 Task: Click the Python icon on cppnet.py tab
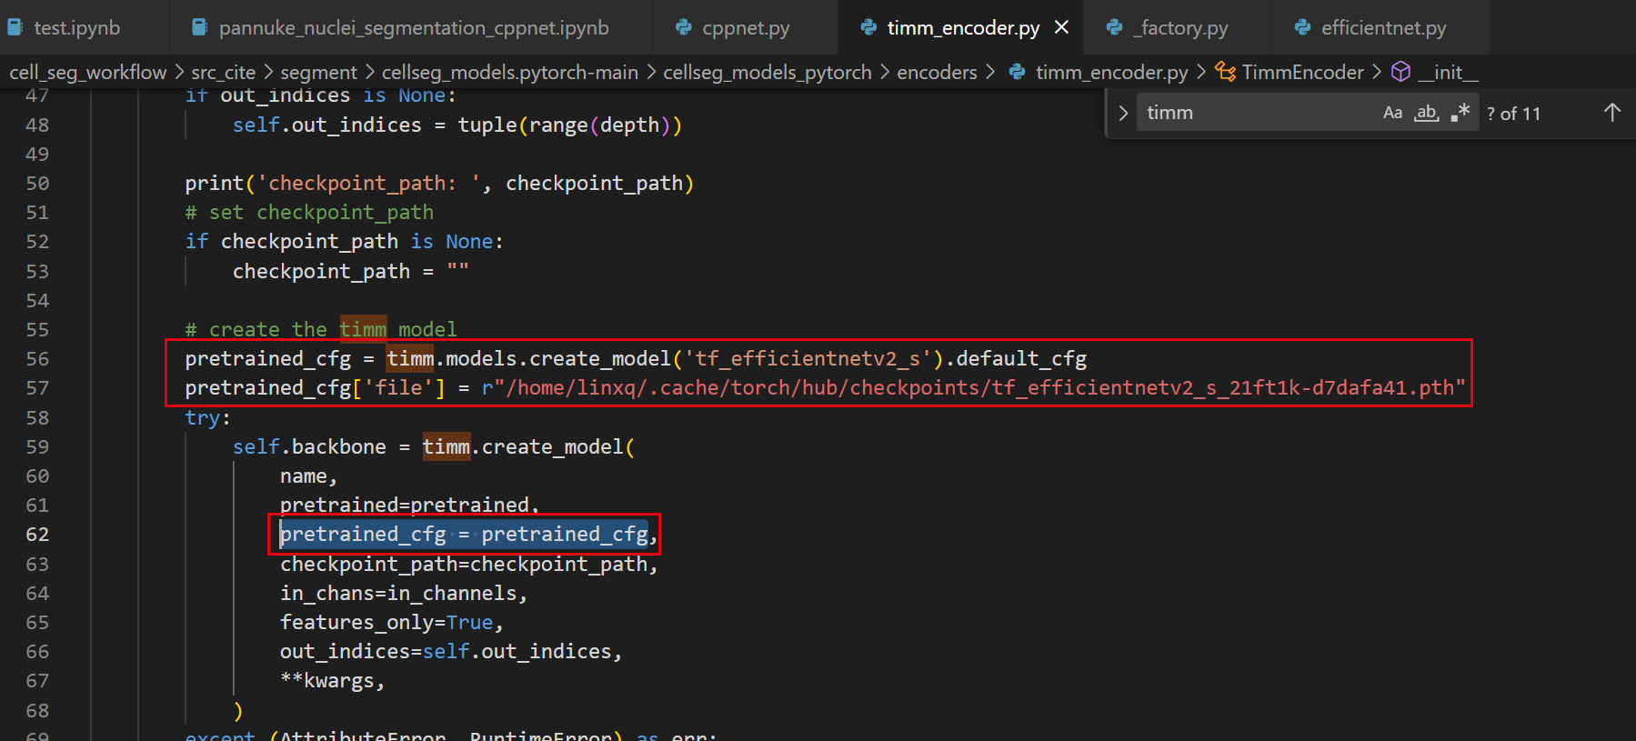tap(684, 27)
